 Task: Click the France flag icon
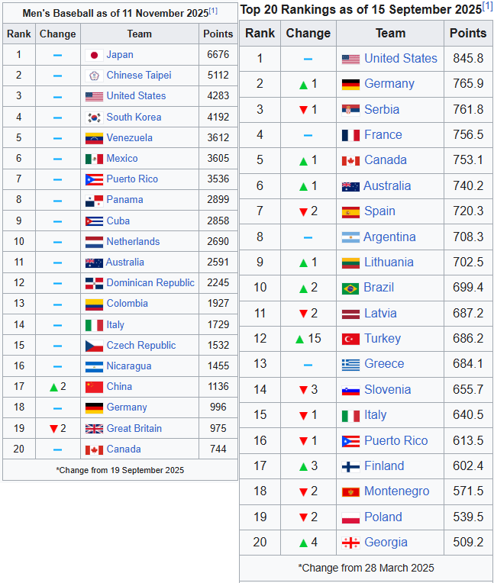350,135
